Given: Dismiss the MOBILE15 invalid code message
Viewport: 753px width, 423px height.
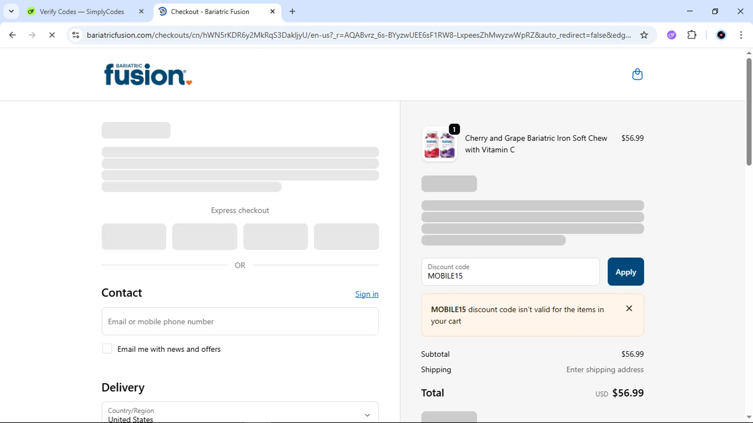Looking at the screenshot, I should (x=629, y=309).
